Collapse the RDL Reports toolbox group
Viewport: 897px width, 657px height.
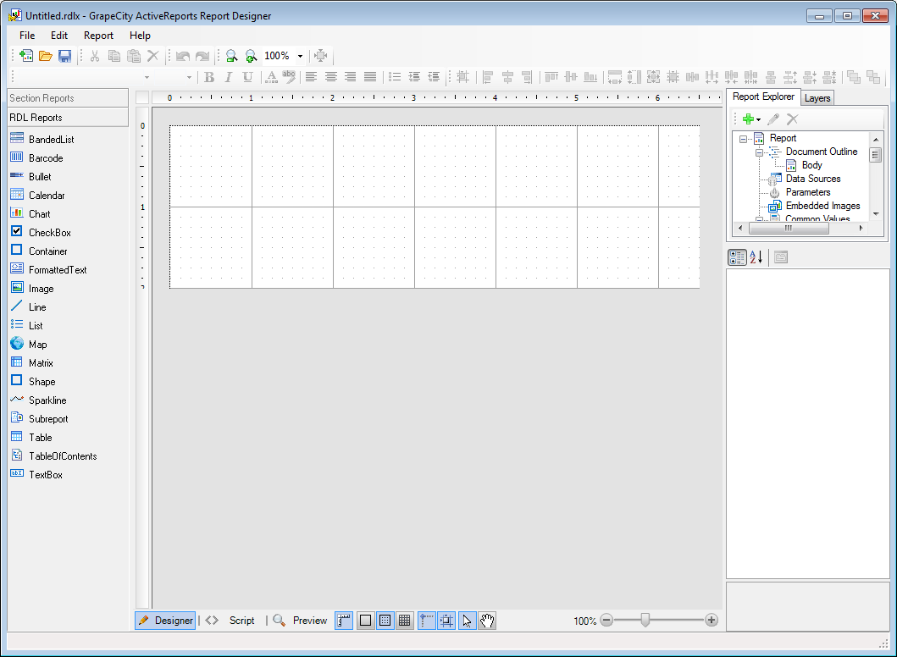[x=68, y=117]
